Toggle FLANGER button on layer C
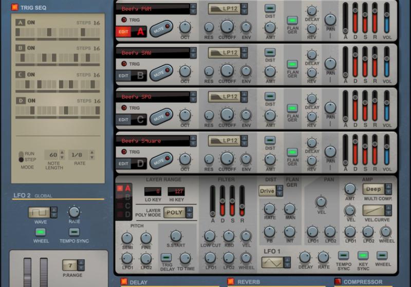411x287 pixels. (292, 108)
